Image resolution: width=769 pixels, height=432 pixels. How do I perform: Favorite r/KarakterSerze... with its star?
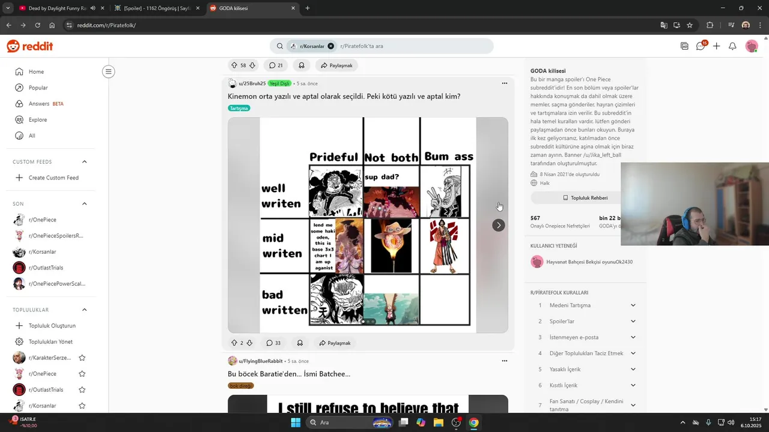click(82, 358)
